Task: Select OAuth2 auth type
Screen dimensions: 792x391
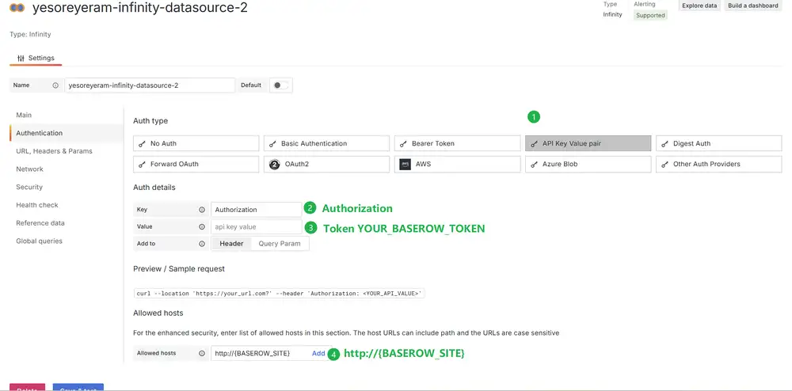Action: click(x=326, y=164)
